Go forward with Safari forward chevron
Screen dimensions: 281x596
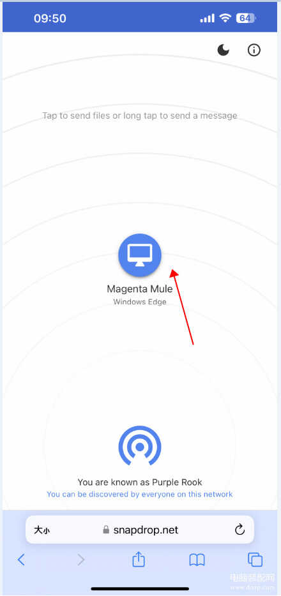coord(80,560)
